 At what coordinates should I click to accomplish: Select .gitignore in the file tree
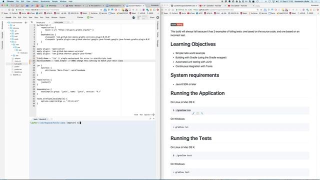coord(17,58)
